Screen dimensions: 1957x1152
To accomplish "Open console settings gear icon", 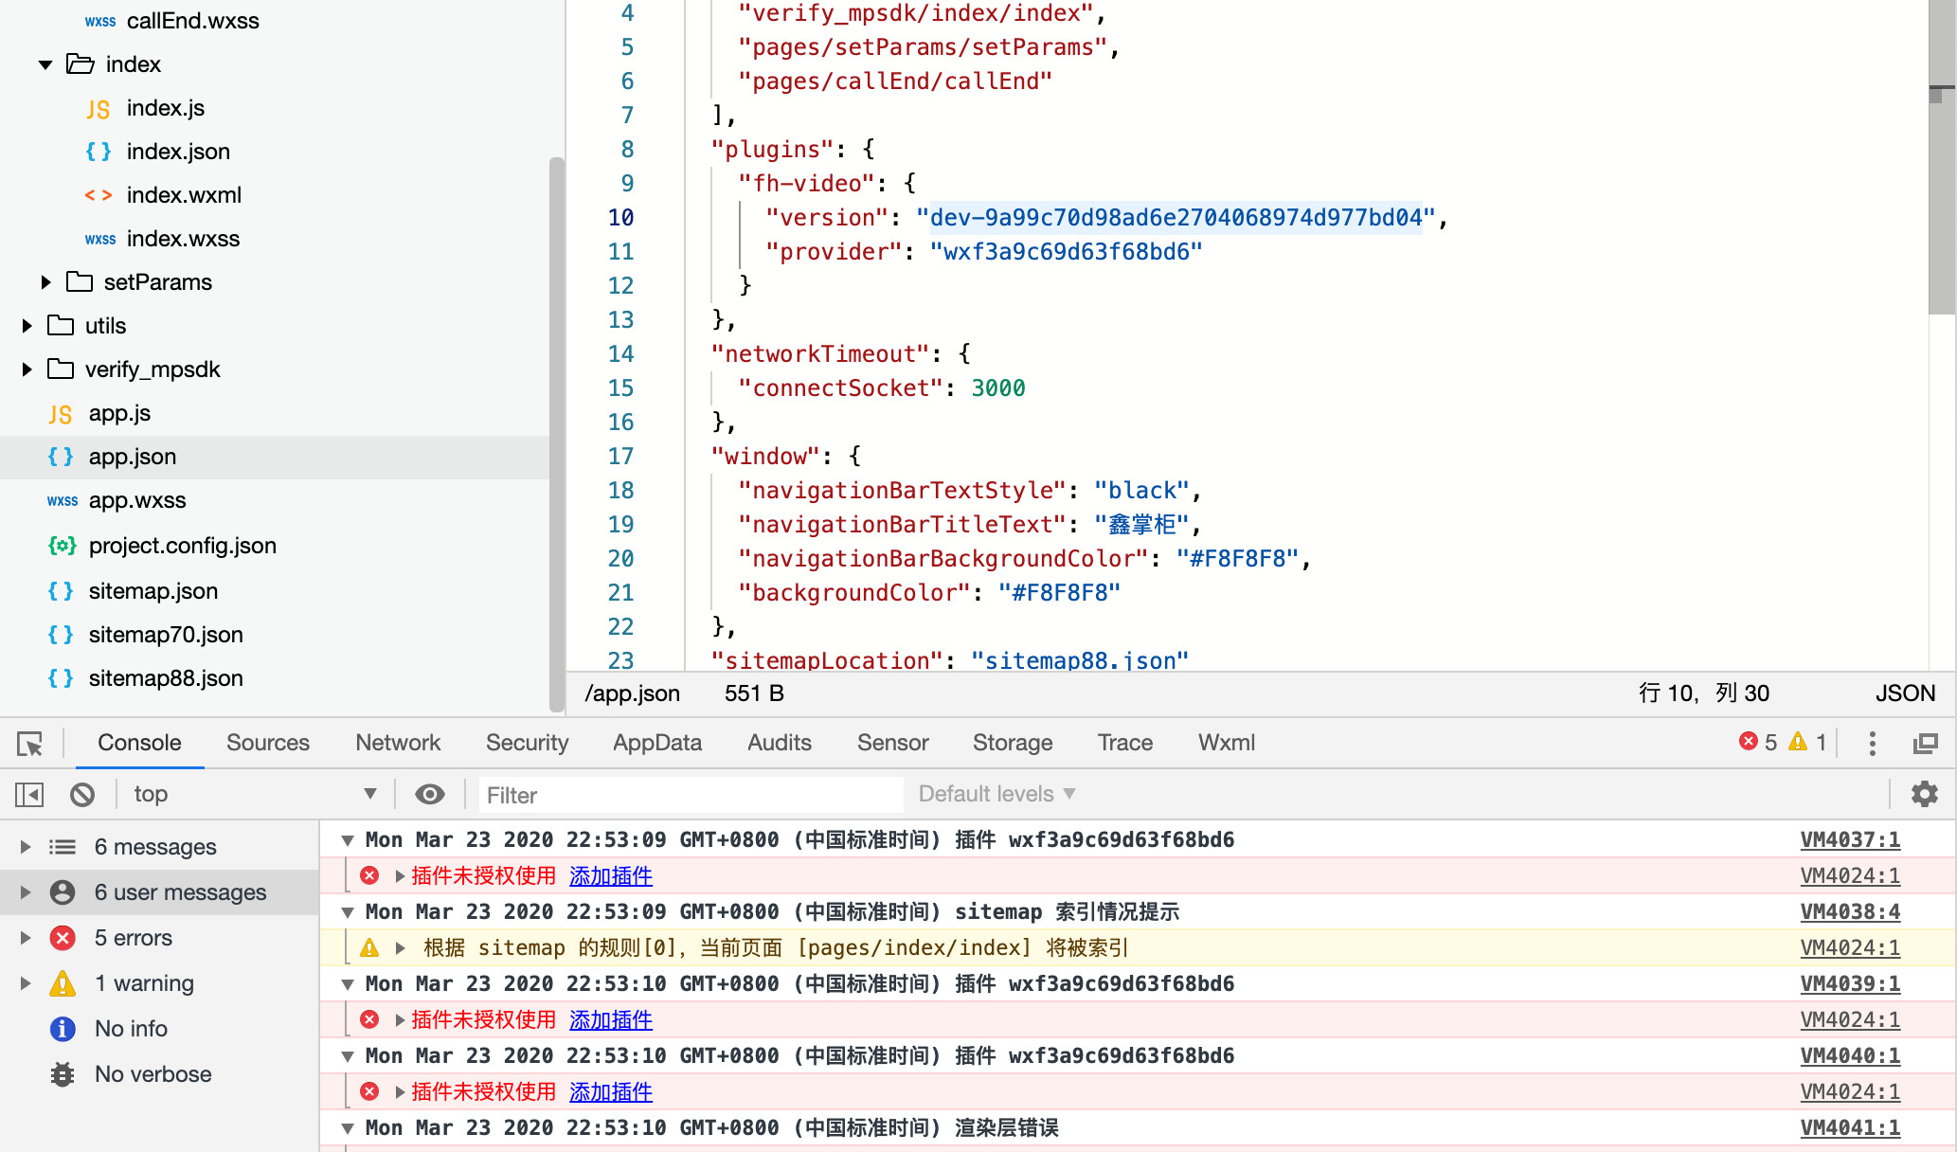I will coord(1924,794).
